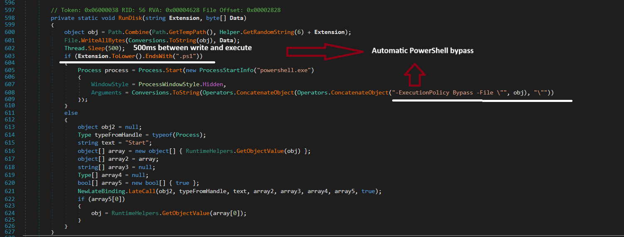This screenshot has width=624, height=237.
Task: Click line number 603 in the gutter
Action: (9, 56)
